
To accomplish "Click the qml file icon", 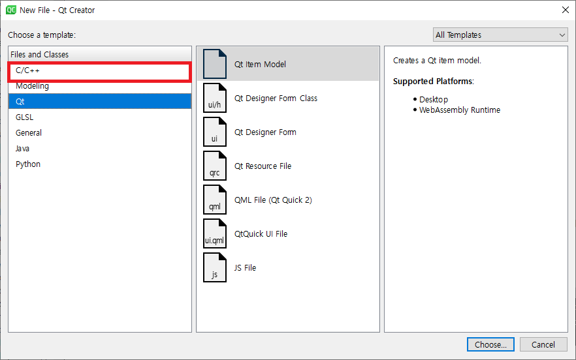I will pyautogui.click(x=215, y=200).
